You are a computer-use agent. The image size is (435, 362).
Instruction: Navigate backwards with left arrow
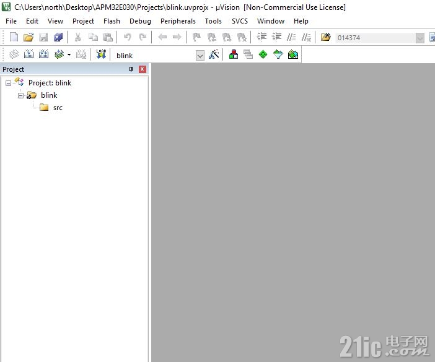coord(162,37)
